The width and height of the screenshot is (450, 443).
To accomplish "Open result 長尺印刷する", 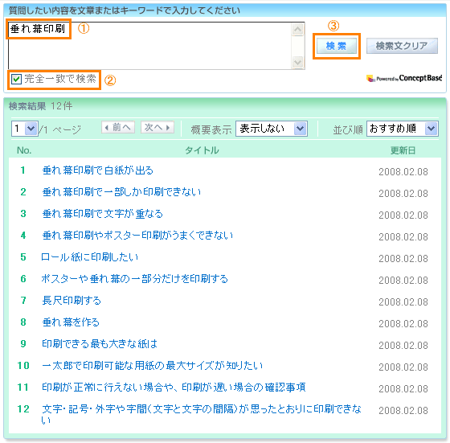I will coord(72,301).
